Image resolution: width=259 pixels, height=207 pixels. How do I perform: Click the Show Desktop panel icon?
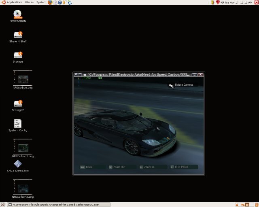[2, 205]
